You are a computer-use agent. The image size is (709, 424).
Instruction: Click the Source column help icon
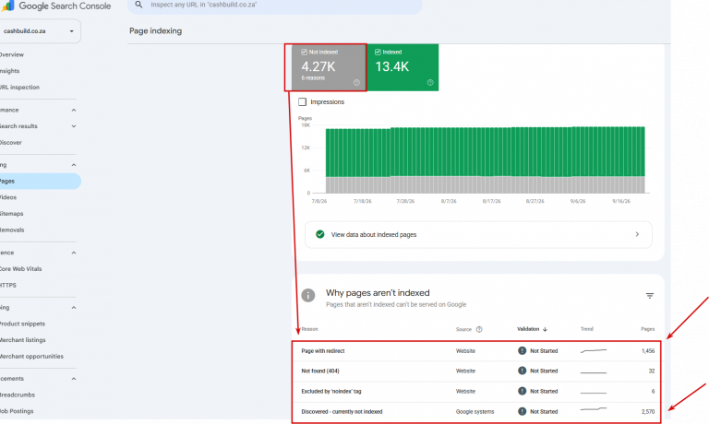[479, 329]
